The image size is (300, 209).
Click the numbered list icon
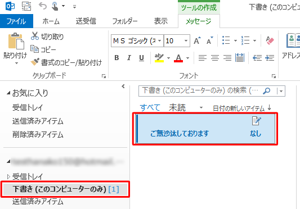tap(245, 40)
